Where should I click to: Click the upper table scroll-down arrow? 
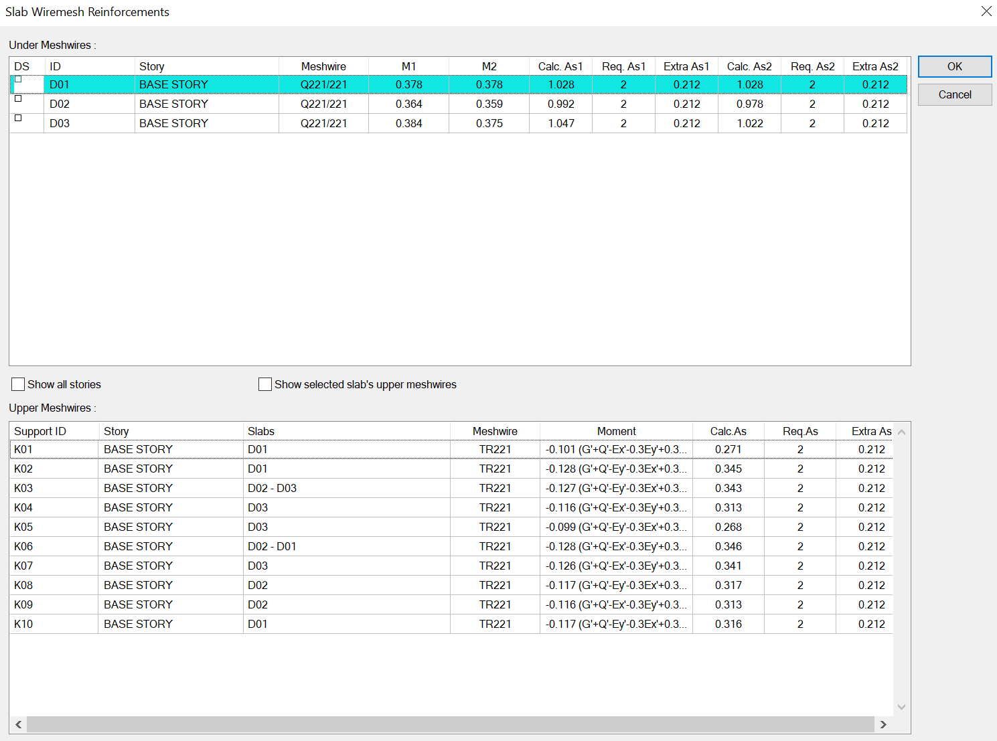pos(901,707)
